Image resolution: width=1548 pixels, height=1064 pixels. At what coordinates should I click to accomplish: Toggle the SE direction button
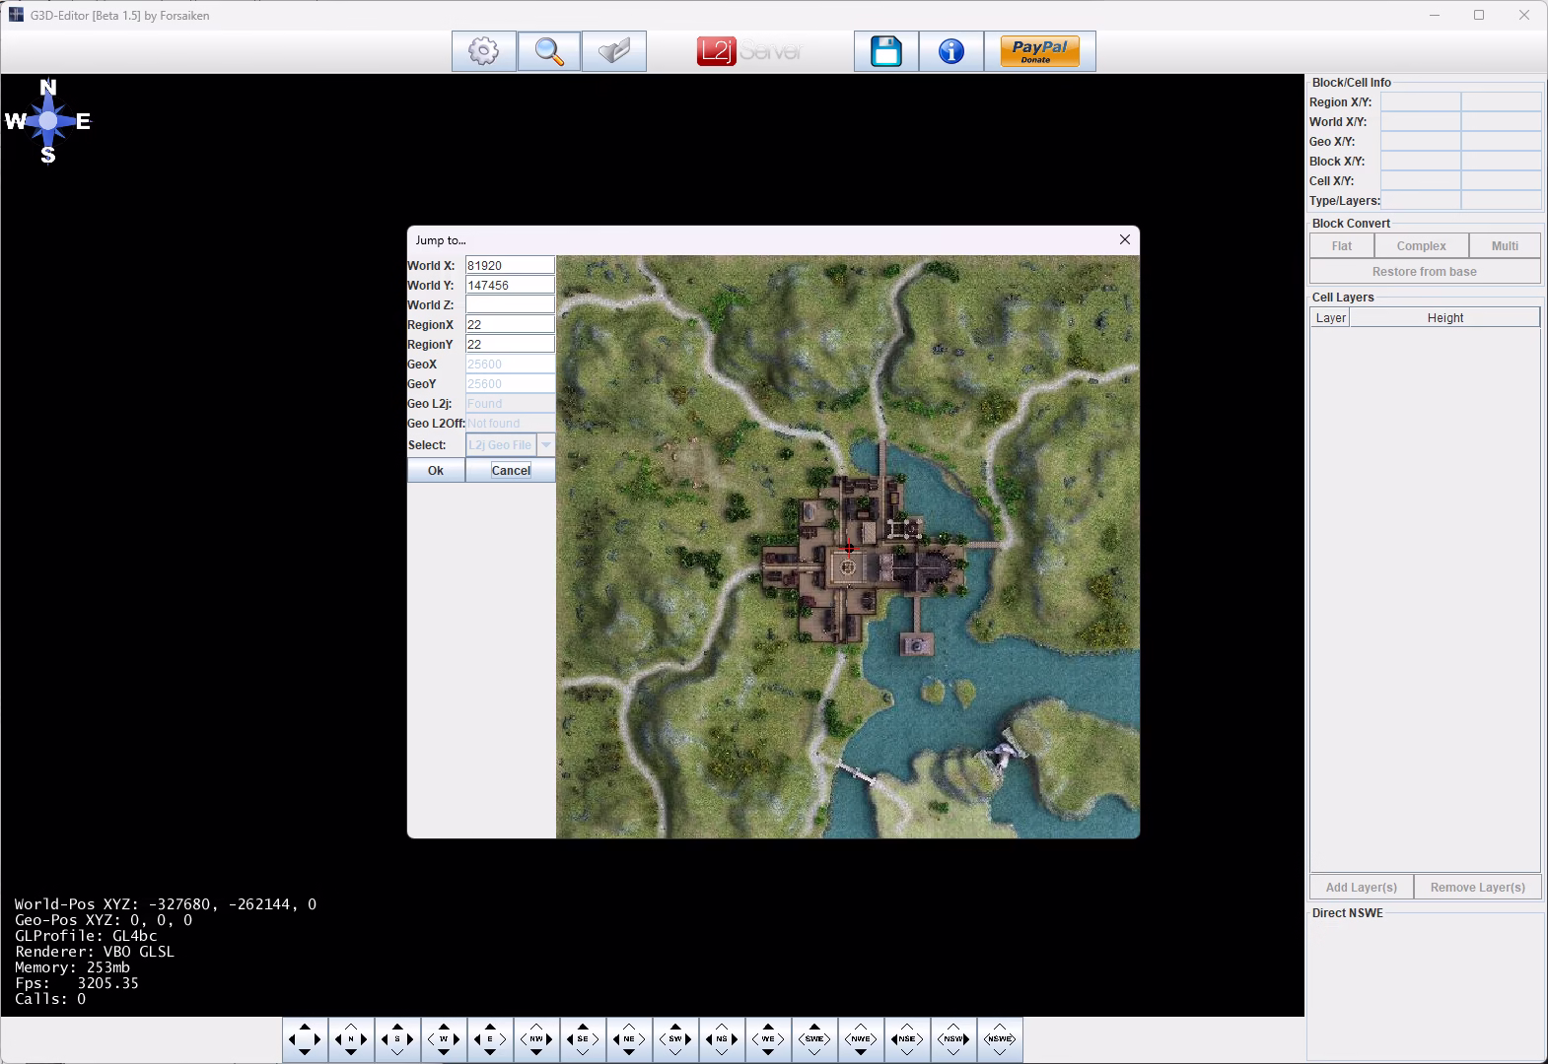583,1039
